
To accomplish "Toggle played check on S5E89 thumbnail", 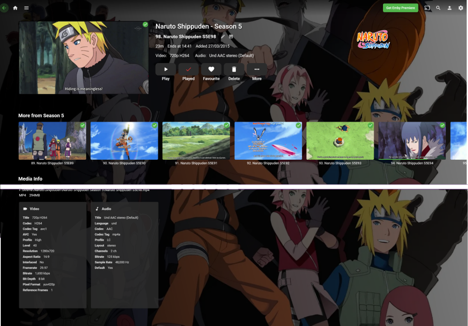I will pyautogui.click(x=83, y=125).
